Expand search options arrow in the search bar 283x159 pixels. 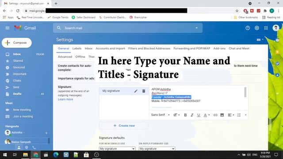(196, 28)
